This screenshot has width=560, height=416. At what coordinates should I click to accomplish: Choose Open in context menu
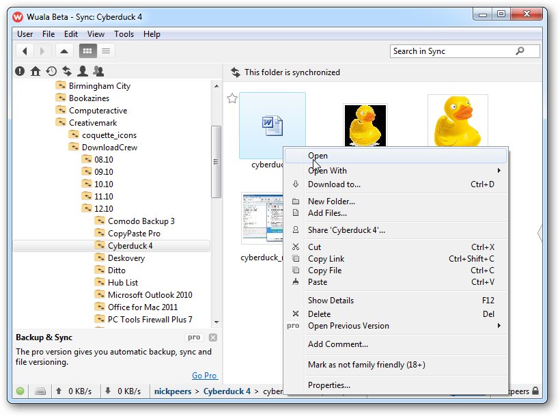tap(395, 156)
